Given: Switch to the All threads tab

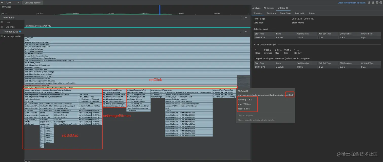Looking at the screenshot, I should (x=269, y=8).
